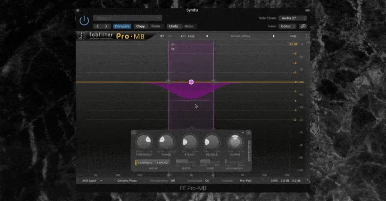Select the pink band control dot
The image size is (386, 201).
[191, 82]
